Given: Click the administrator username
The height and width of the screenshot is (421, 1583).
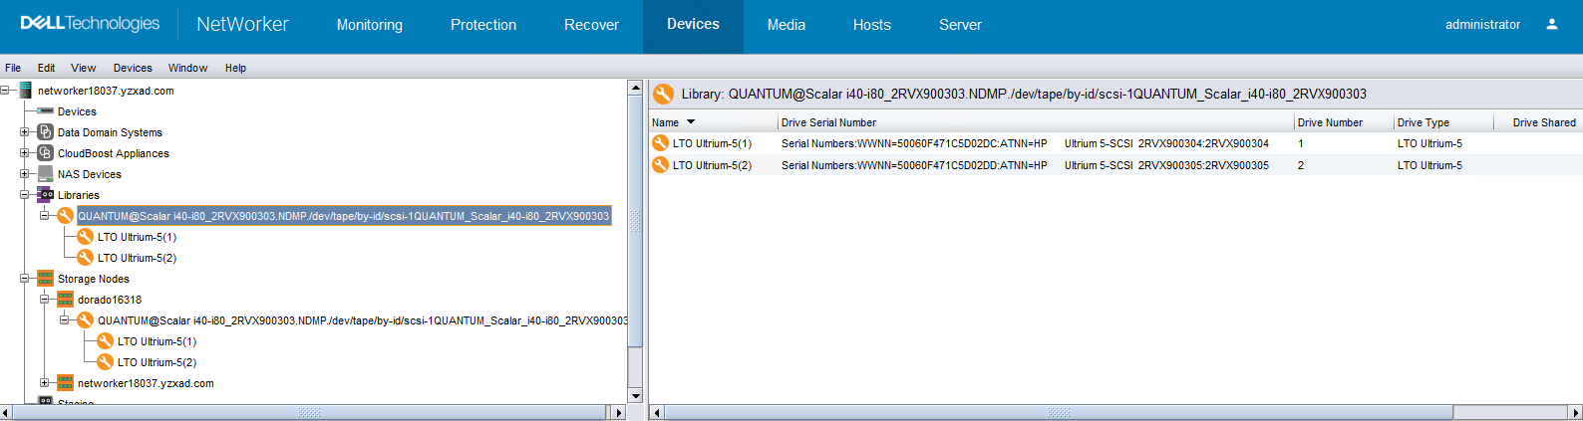Looking at the screenshot, I should click(1482, 25).
